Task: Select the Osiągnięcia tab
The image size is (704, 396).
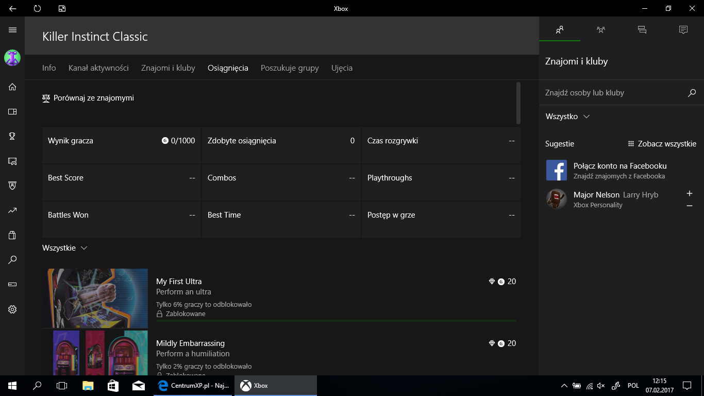Action: pos(228,68)
